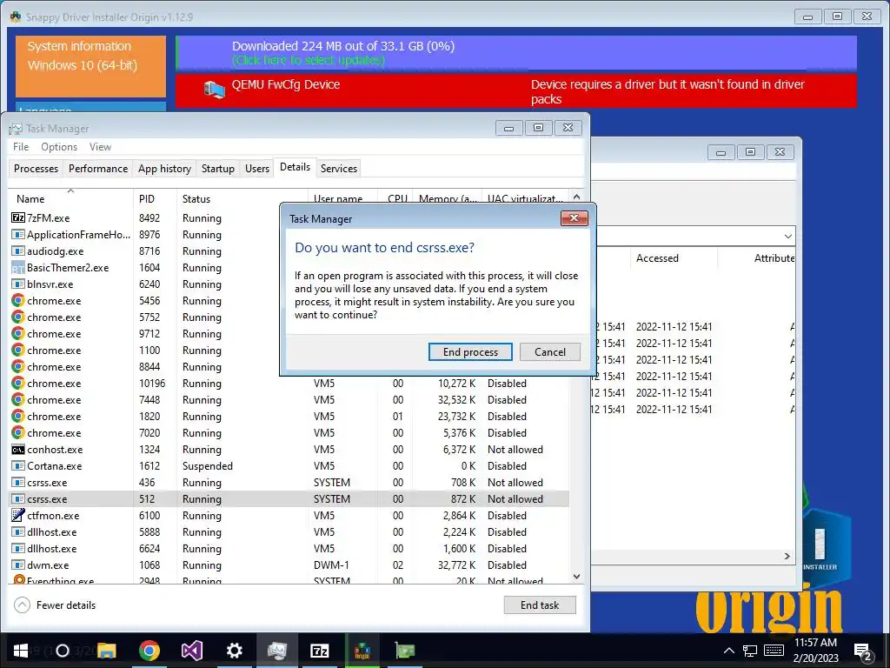Viewport: 890px width, 668px height.
Task: Open Snappy Driver Installer taskbar icon
Action: click(362, 651)
